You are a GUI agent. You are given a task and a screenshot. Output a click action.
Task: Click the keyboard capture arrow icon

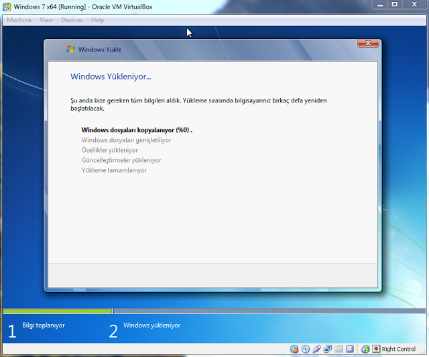(376, 349)
